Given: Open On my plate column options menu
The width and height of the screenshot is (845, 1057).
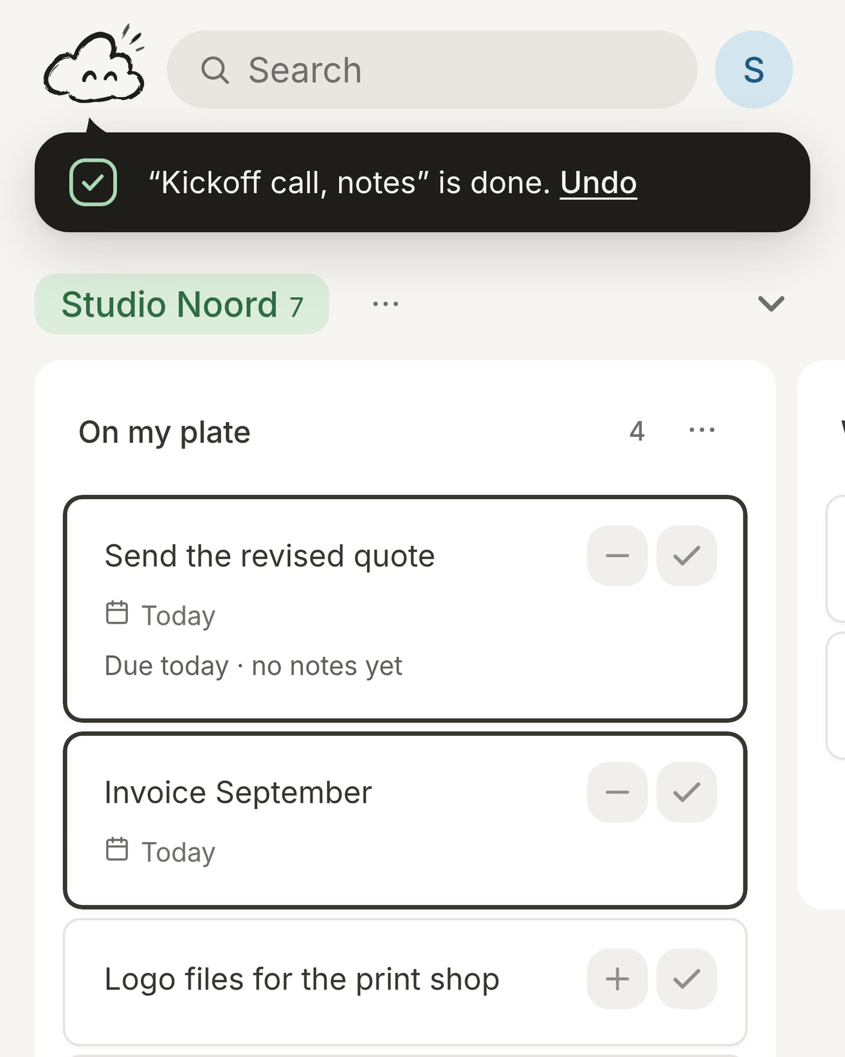Looking at the screenshot, I should coord(702,430).
